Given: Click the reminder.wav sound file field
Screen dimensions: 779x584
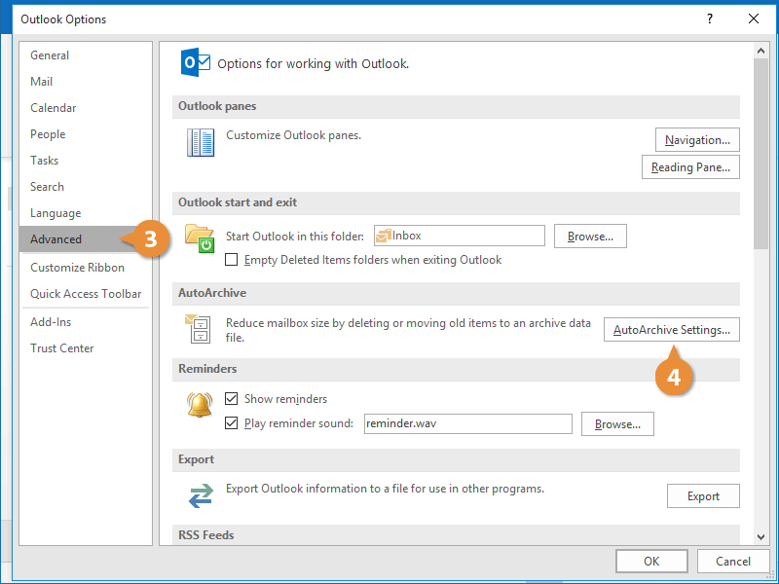Looking at the screenshot, I should [x=468, y=423].
